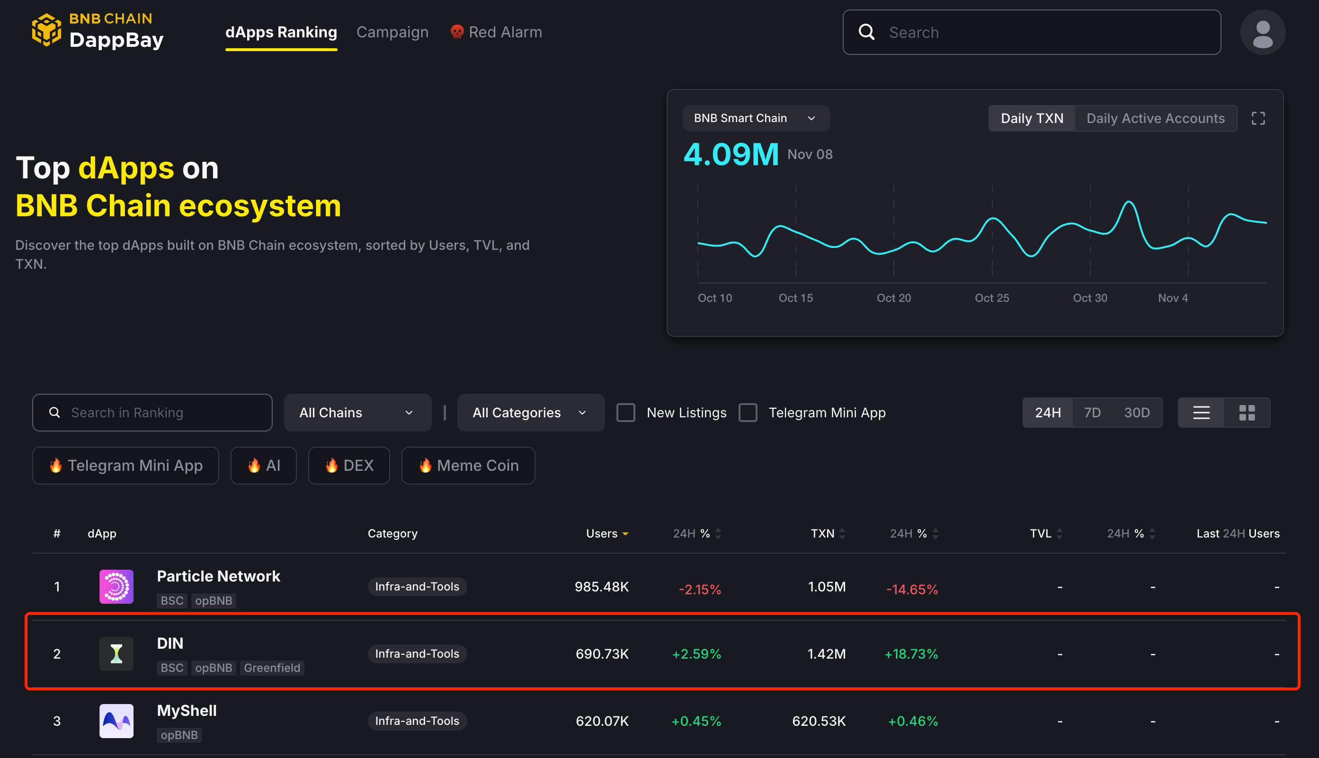Select the 30D time range
Image resolution: width=1319 pixels, height=758 pixels.
click(1136, 413)
